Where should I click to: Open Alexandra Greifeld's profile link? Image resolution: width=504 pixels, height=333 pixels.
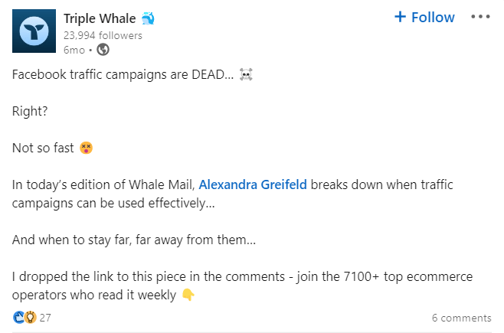pyautogui.click(x=253, y=184)
